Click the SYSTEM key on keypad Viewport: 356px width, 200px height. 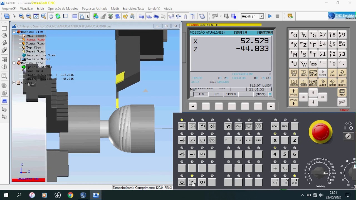click(x=294, y=83)
